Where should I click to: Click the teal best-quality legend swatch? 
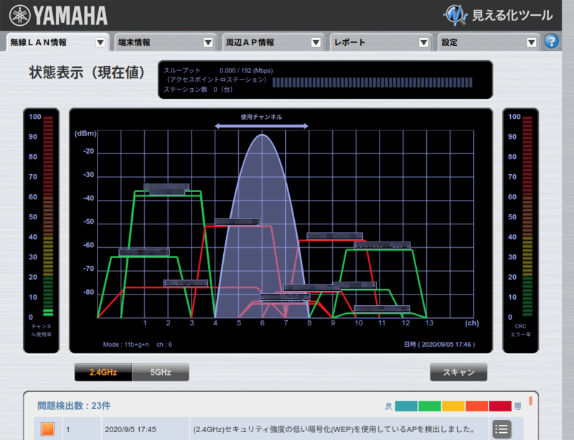point(406,406)
